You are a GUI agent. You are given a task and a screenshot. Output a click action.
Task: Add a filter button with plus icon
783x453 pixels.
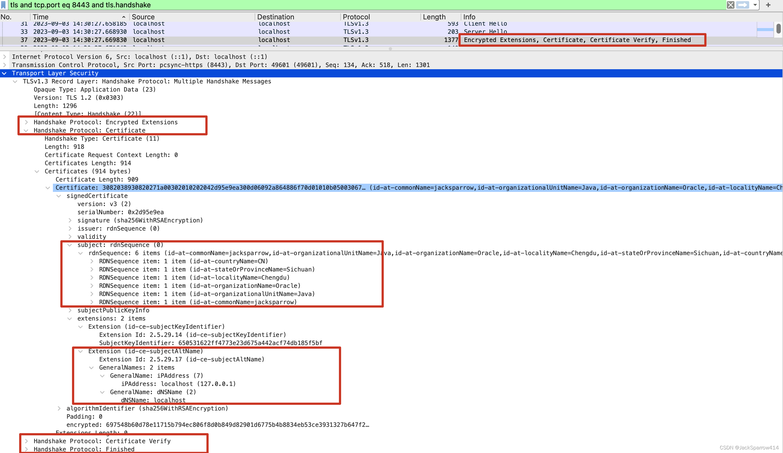click(x=768, y=5)
